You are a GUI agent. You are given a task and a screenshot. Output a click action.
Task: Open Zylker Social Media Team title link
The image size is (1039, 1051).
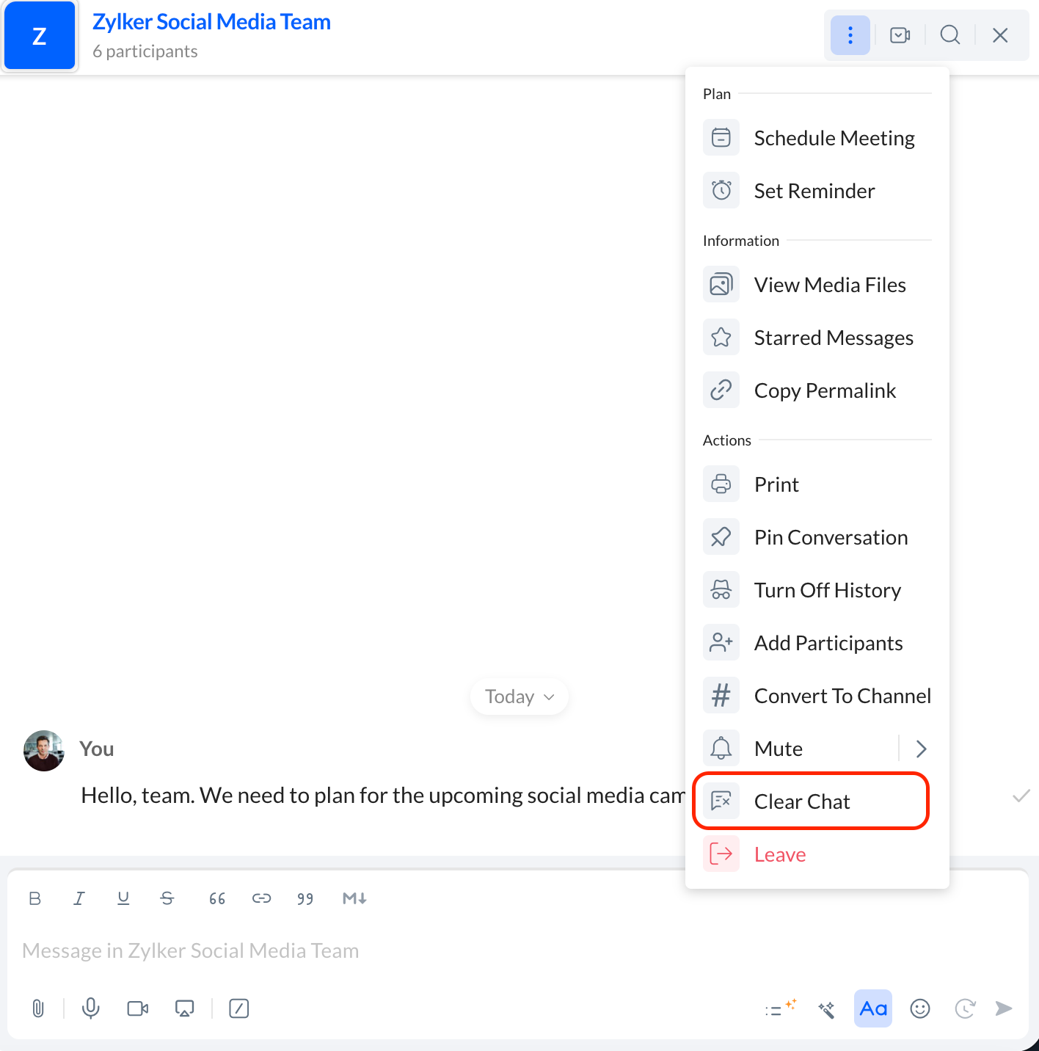pos(211,22)
